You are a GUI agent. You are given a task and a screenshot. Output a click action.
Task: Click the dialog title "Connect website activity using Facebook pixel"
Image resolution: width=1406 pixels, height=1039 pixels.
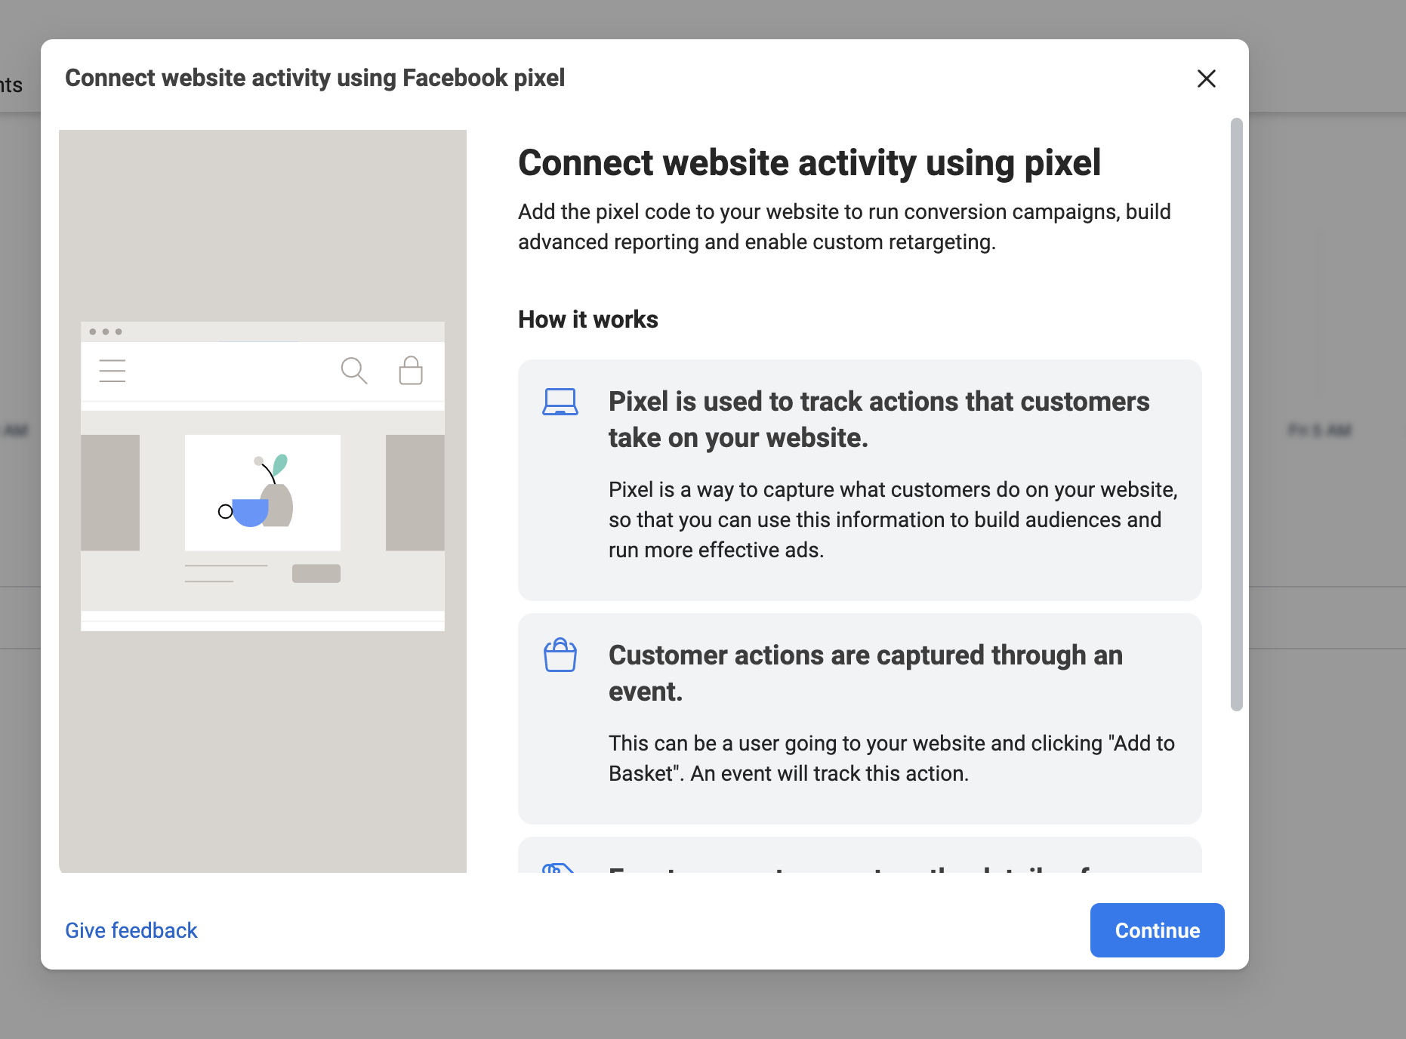click(x=315, y=78)
